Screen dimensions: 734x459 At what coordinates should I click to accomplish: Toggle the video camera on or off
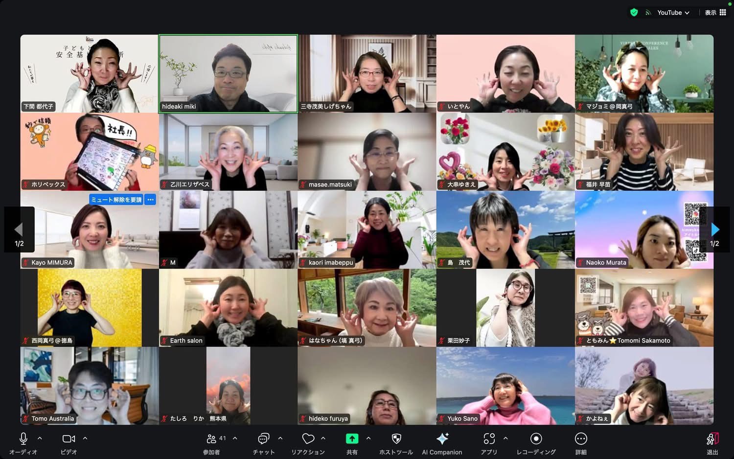[x=69, y=438]
